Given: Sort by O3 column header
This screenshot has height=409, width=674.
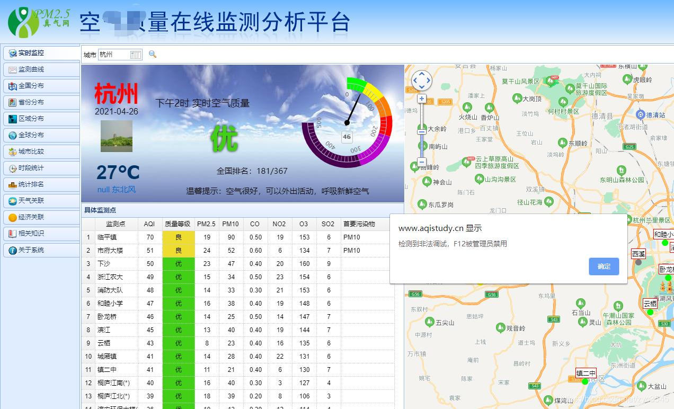Looking at the screenshot, I should click(304, 224).
